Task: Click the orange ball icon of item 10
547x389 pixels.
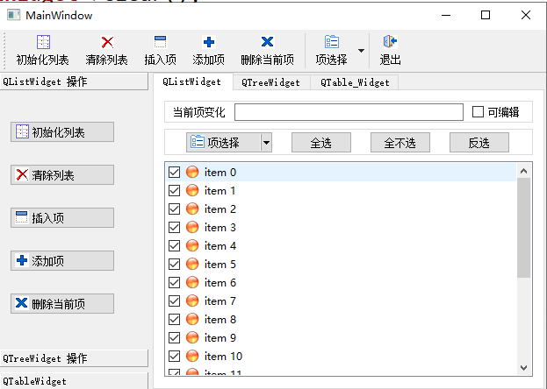Action: pyautogui.click(x=192, y=356)
